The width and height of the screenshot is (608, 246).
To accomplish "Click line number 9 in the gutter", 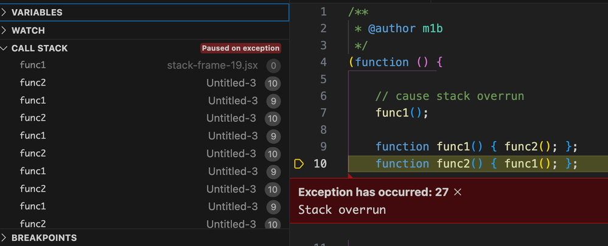I will coord(323,146).
